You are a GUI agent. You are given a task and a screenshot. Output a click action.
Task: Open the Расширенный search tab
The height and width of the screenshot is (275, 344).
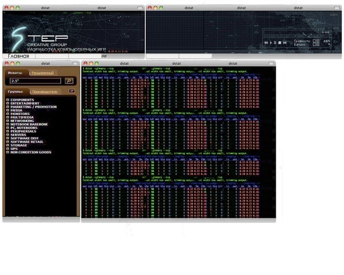click(42, 73)
